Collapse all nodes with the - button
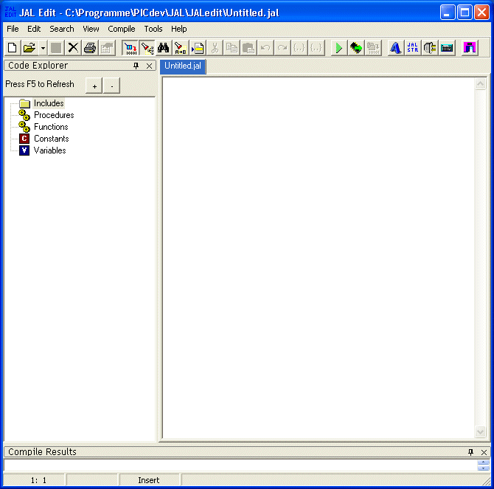The height and width of the screenshot is (489, 494). pos(112,86)
